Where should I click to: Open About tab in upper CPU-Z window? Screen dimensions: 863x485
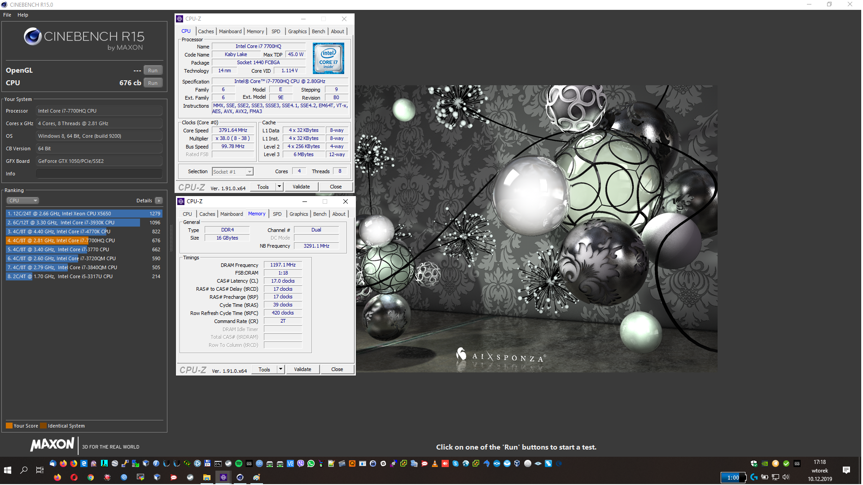pyautogui.click(x=338, y=31)
